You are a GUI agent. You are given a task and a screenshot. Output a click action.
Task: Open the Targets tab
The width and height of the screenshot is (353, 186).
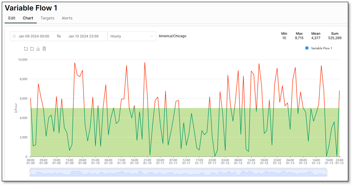47,18
